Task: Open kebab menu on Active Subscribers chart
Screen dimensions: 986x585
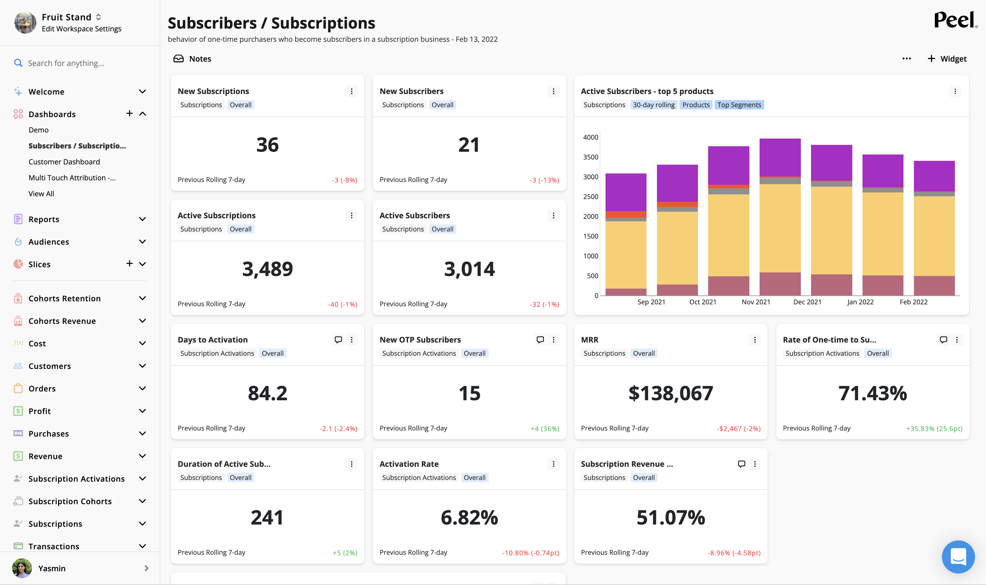Action: point(955,92)
